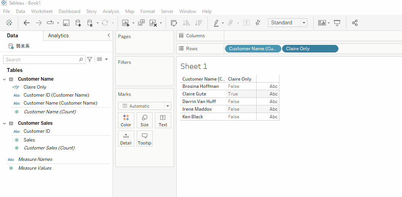Screen dimensions: 402x197
Task: Click the Claire Only column header
Action: pos(240,79)
